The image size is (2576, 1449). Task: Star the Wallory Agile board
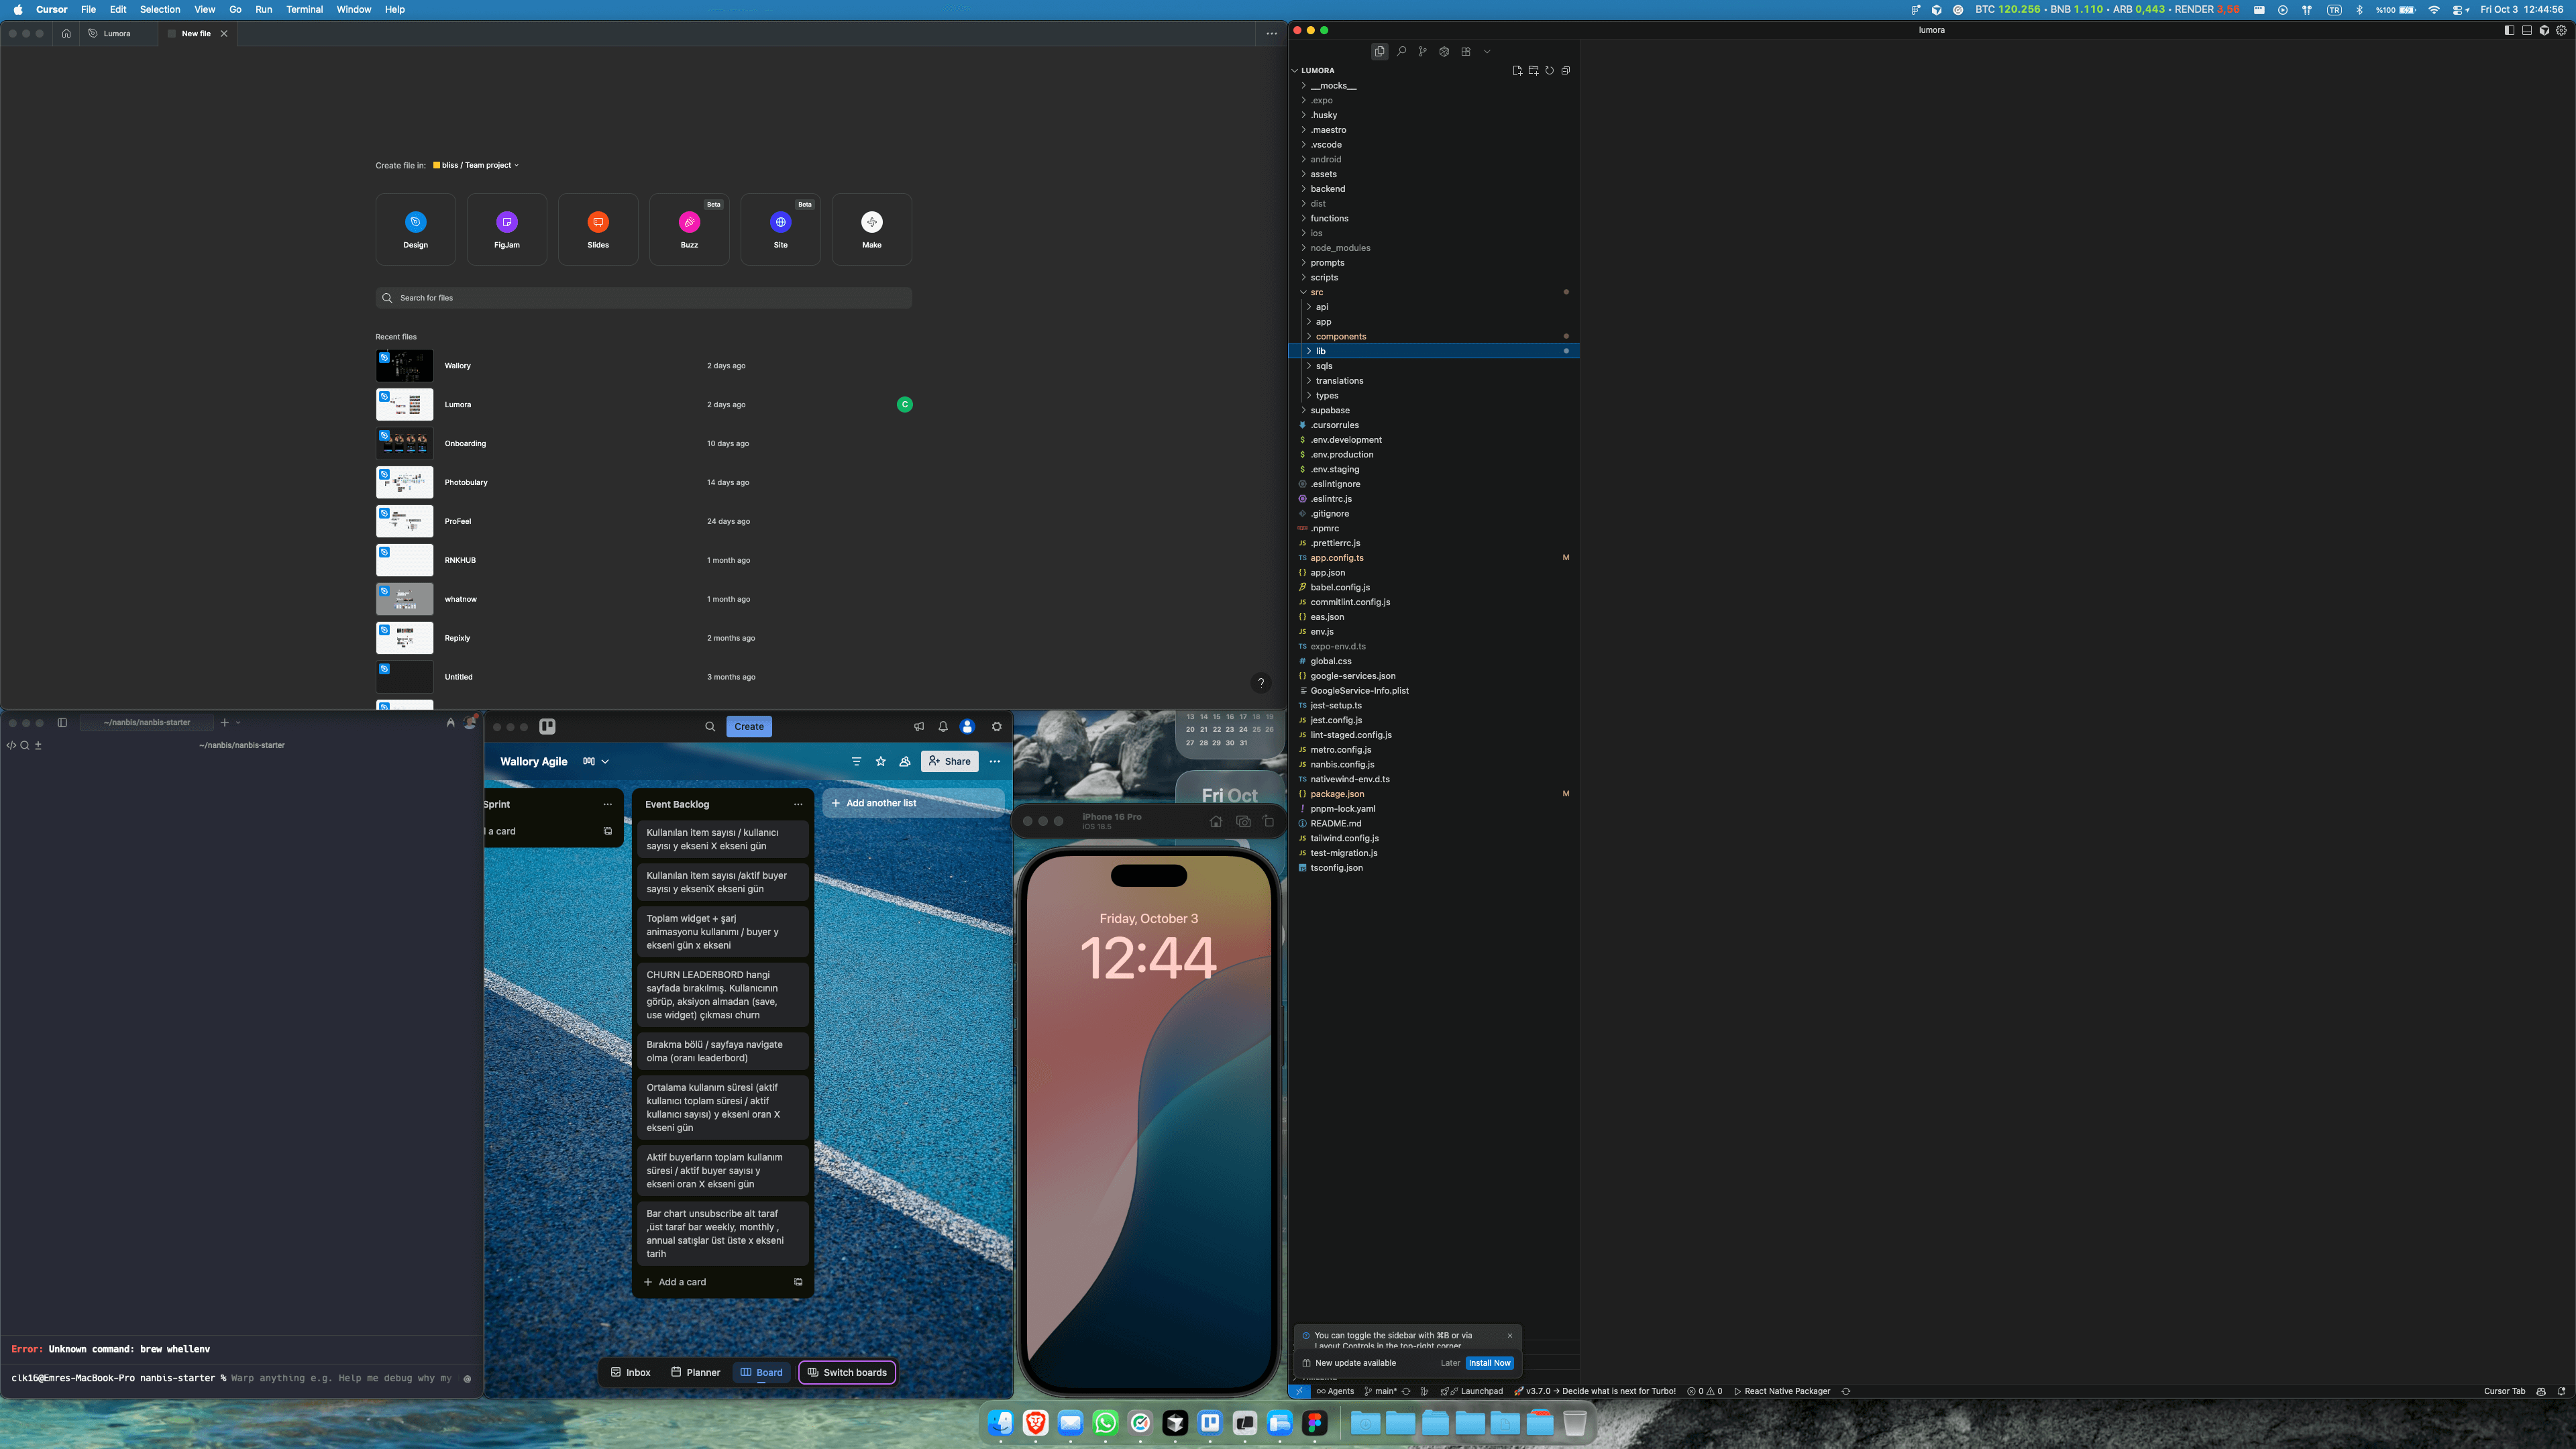881,761
